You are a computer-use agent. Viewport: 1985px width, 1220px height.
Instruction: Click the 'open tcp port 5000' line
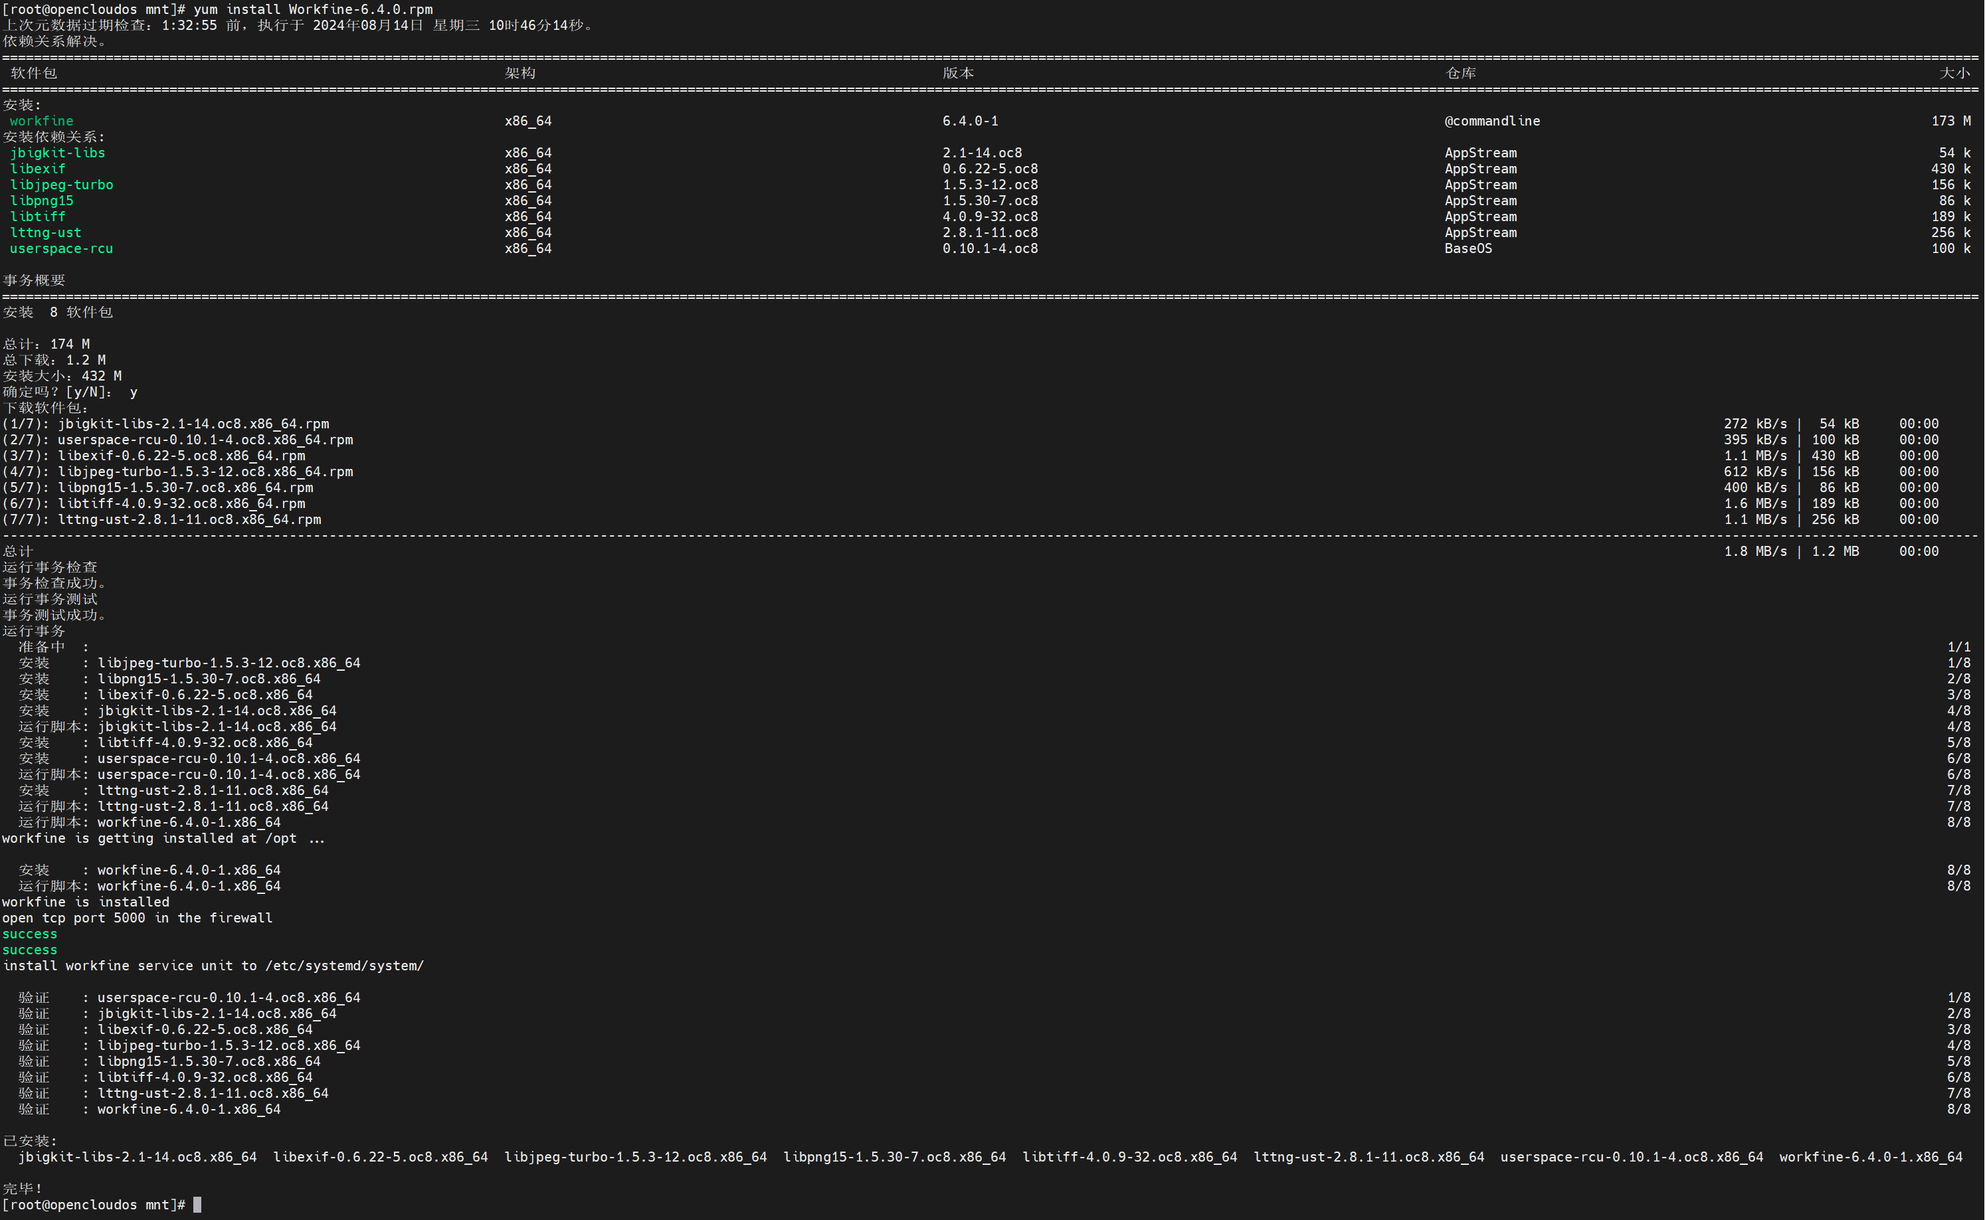(137, 917)
